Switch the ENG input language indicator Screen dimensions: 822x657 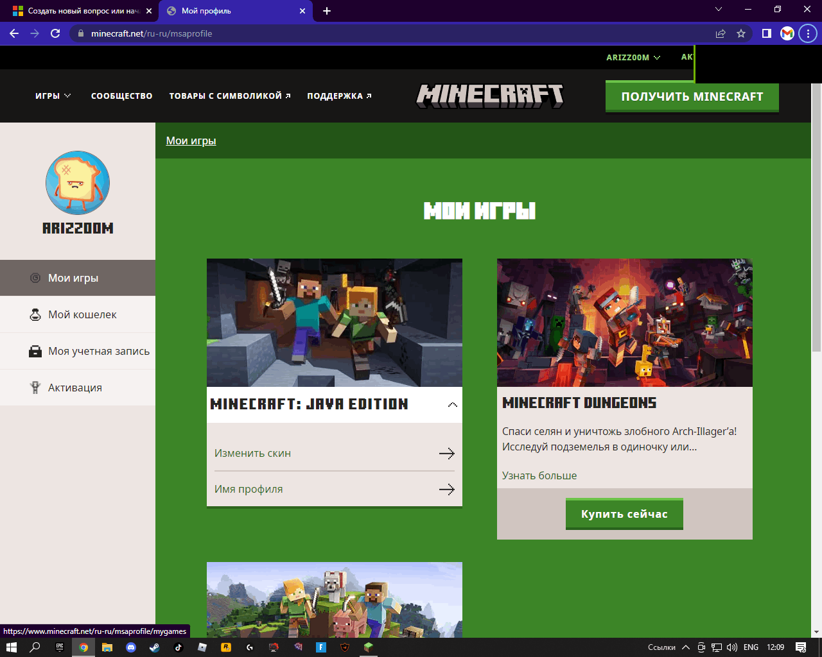pos(751,647)
